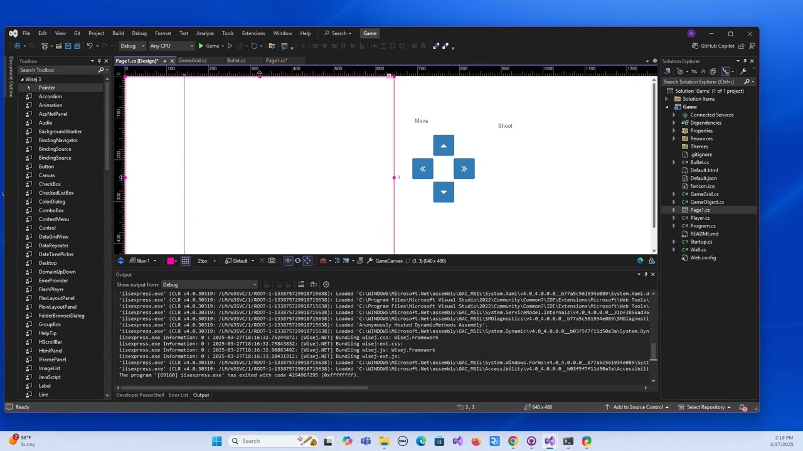Collapse the Wisej 3 toolbox group
The height and width of the screenshot is (451, 803).
(x=22, y=79)
